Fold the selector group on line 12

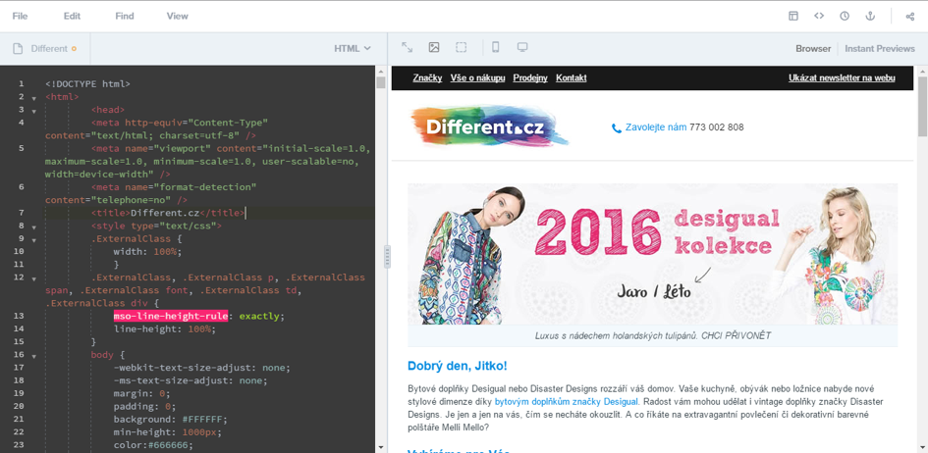[x=34, y=278]
